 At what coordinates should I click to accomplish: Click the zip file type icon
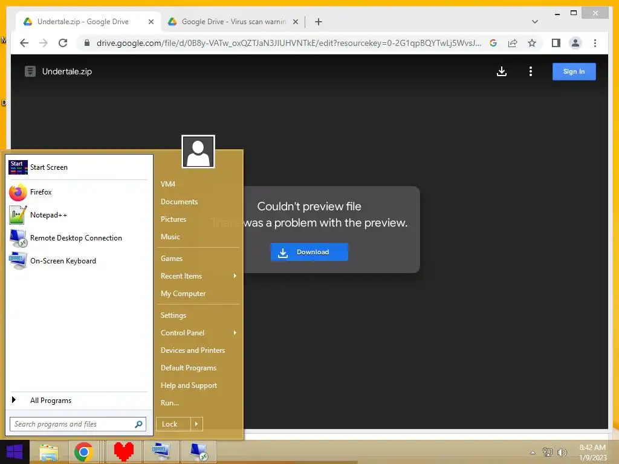30,71
